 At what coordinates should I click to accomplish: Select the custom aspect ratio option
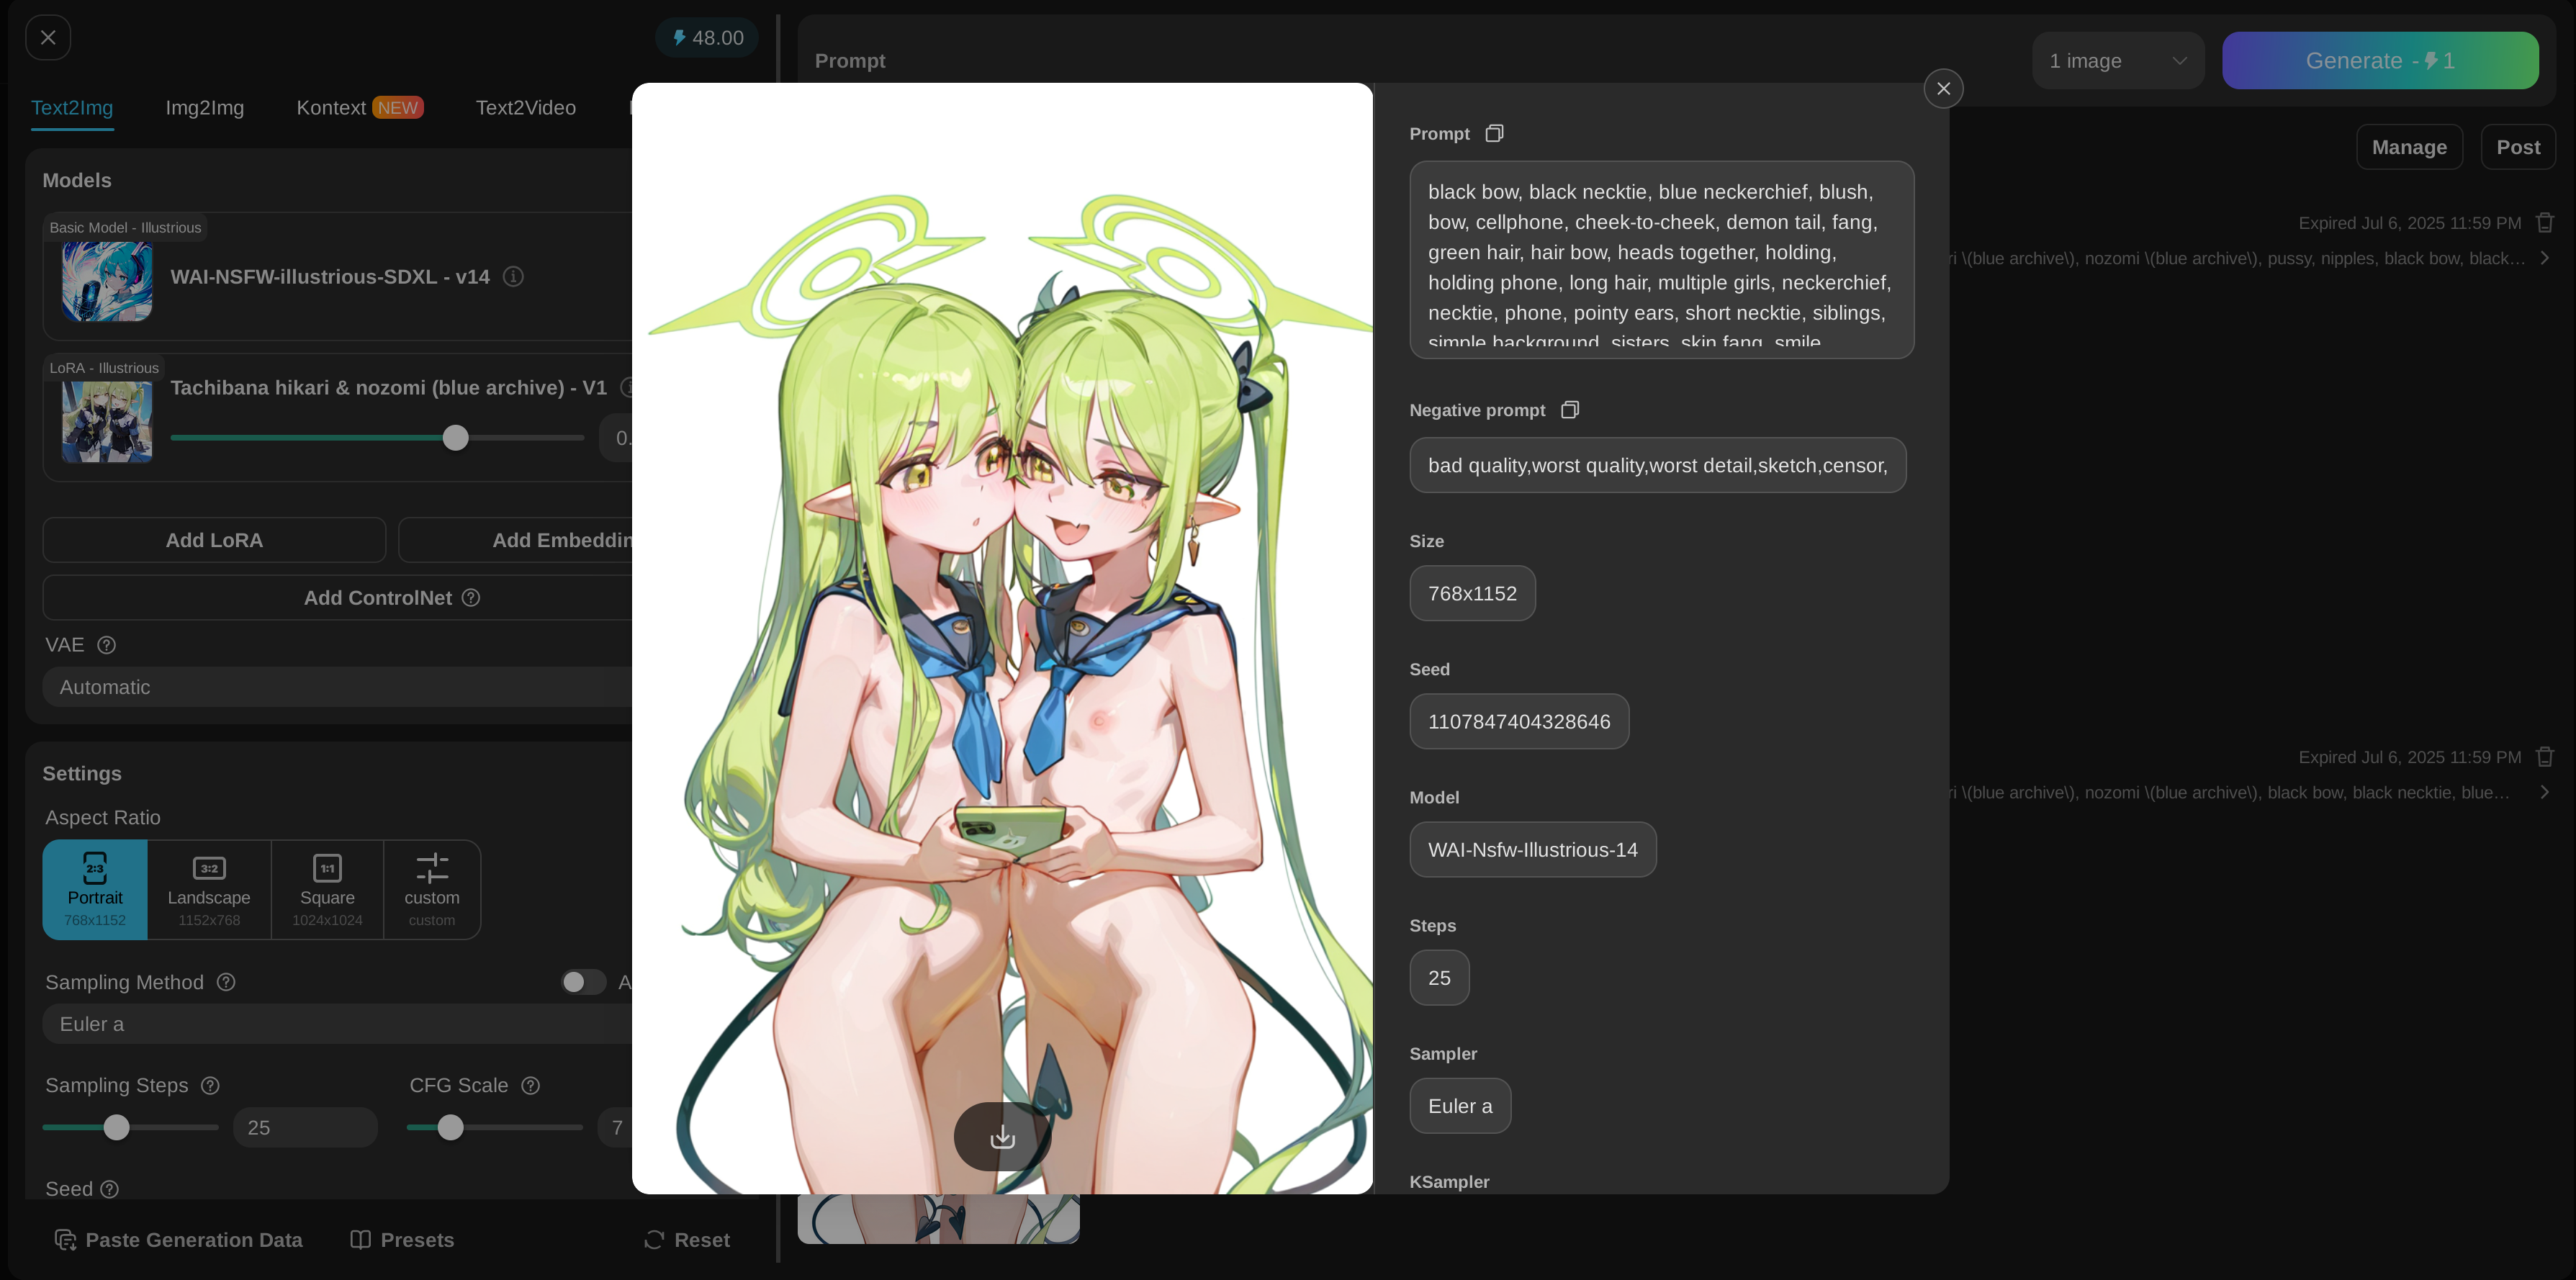[432, 890]
